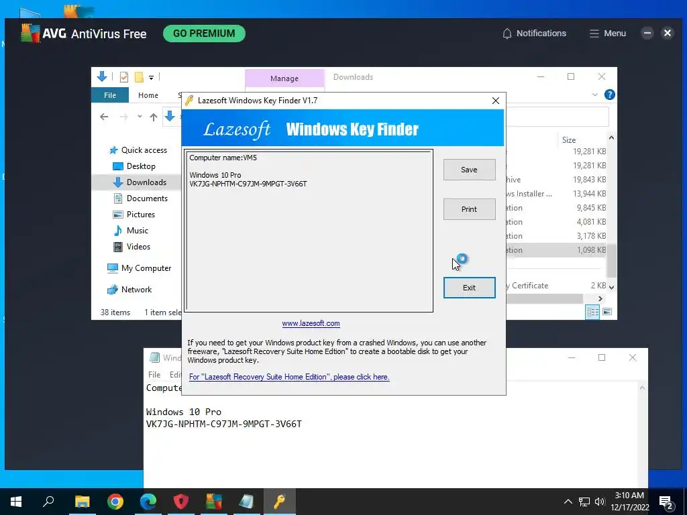The height and width of the screenshot is (515, 687).
Task: Open the www.lazesoft.com link
Action: tap(311, 323)
